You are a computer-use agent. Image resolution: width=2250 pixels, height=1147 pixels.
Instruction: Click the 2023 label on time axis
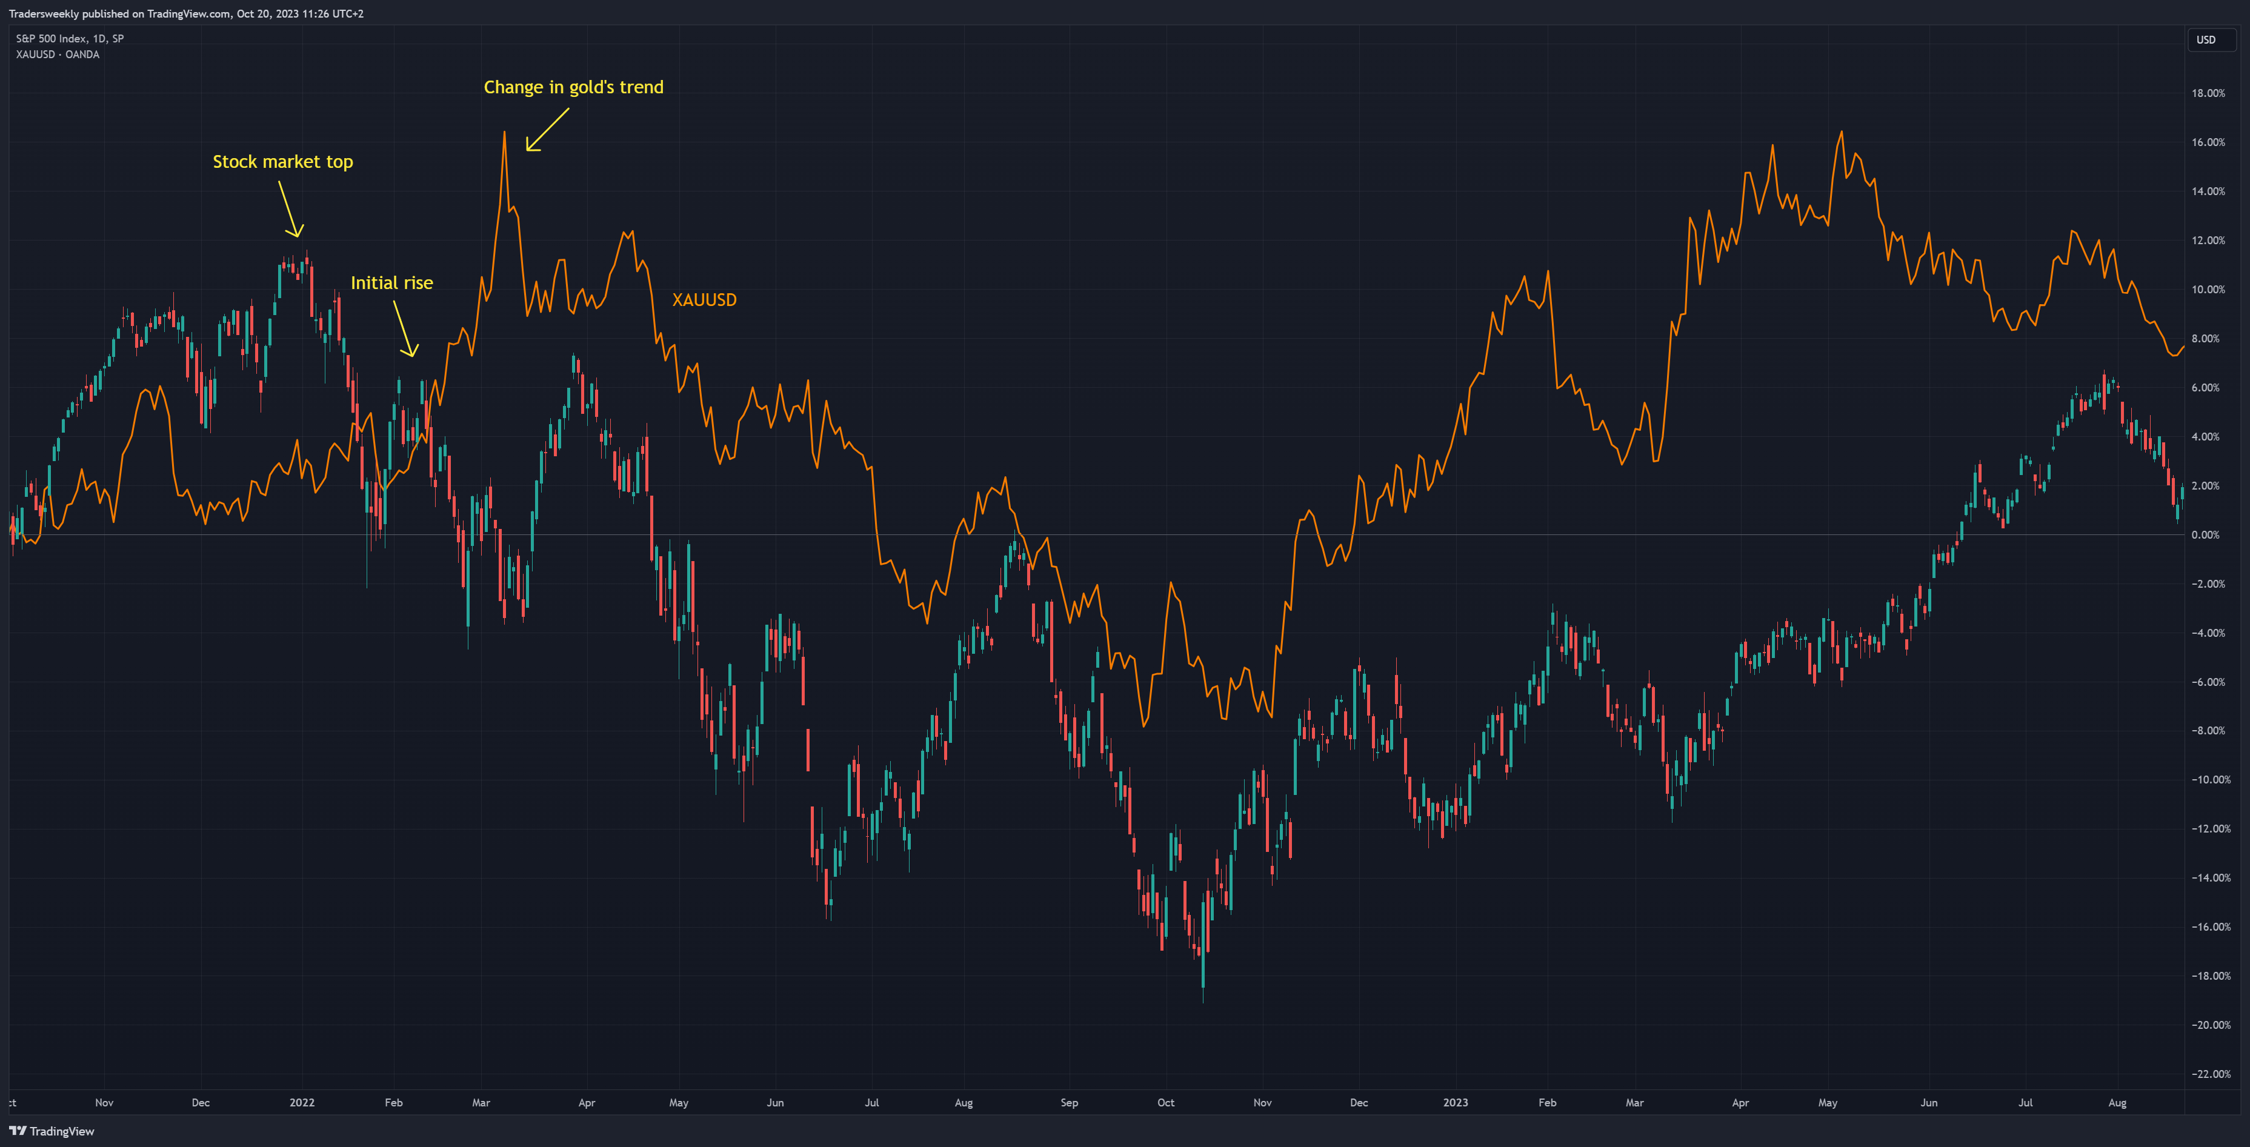click(1455, 1102)
